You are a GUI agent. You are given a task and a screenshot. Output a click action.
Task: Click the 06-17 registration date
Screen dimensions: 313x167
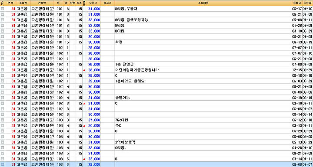point(297,9)
